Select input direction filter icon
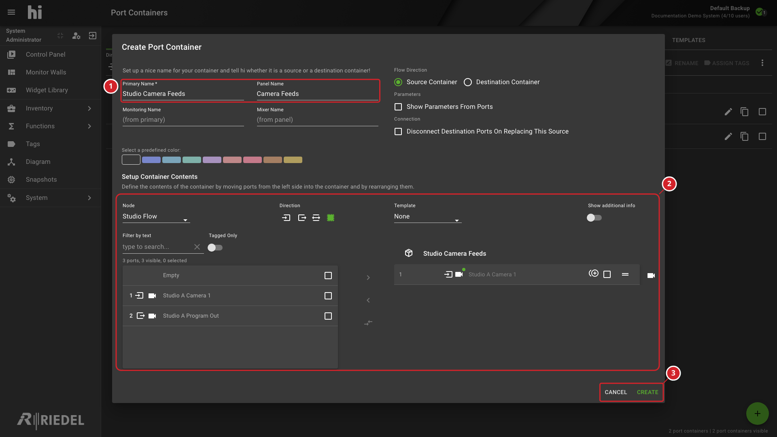This screenshot has height=437, width=777. 286,218
